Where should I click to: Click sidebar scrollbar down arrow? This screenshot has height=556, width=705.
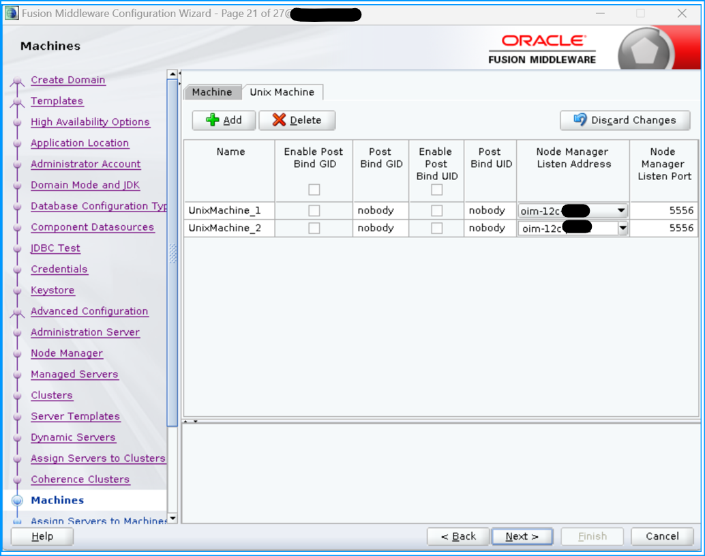click(172, 518)
